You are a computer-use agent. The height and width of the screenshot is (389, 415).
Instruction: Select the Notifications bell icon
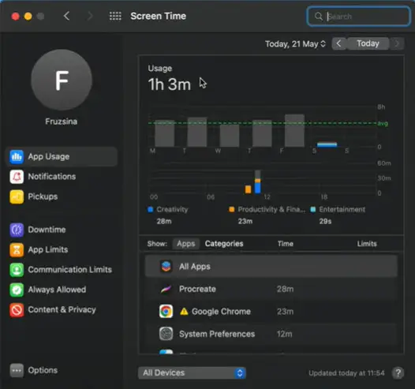pos(17,177)
